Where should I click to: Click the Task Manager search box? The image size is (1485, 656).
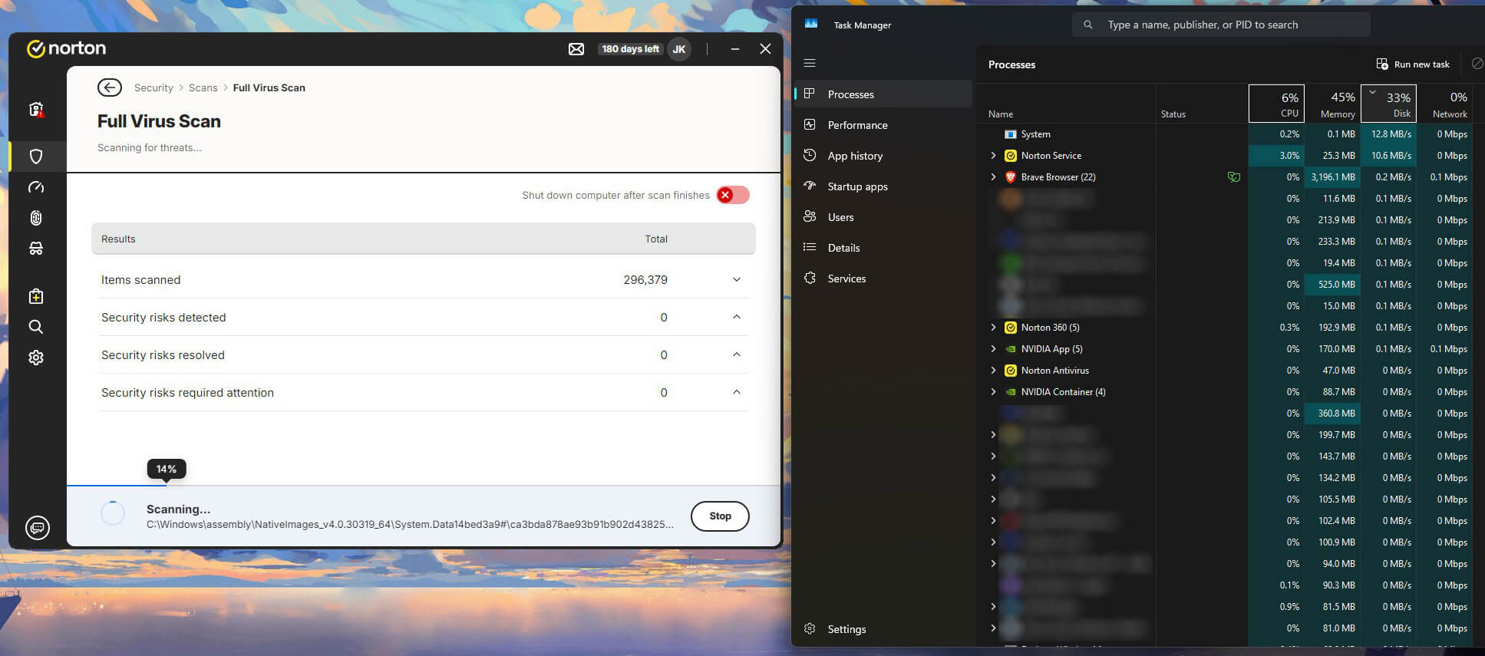(x=1221, y=25)
